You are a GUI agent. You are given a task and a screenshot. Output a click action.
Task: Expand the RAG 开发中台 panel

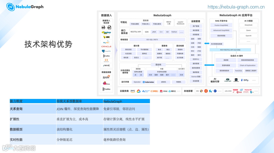point(221,21)
